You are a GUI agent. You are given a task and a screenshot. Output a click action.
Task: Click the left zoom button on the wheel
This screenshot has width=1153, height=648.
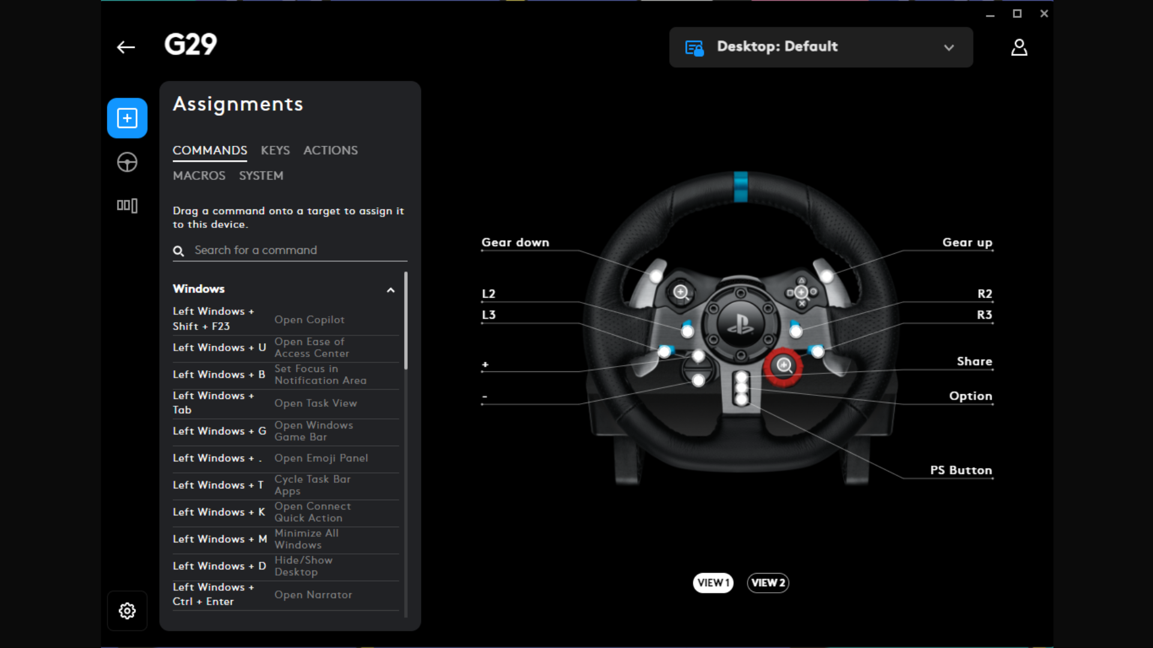point(680,292)
